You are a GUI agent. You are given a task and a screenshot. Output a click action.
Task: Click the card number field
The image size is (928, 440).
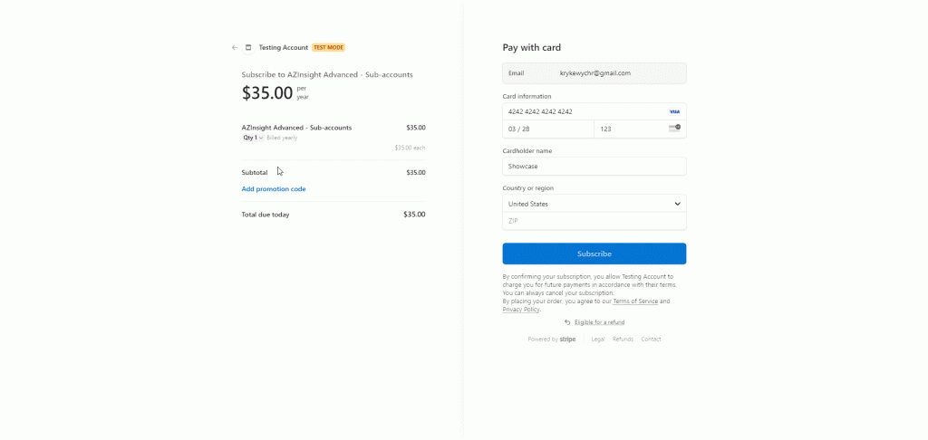pyautogui.click(x=594, y=111)
